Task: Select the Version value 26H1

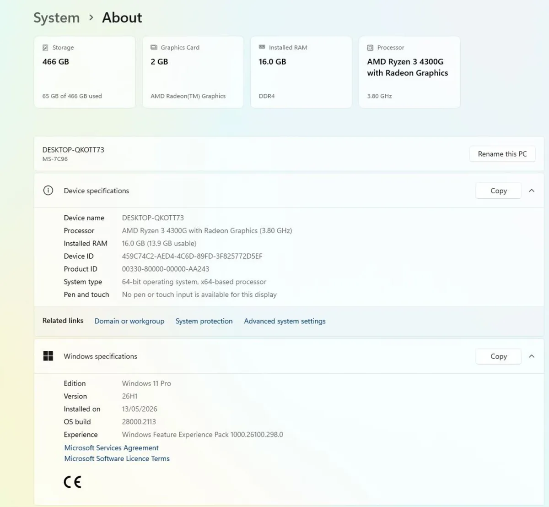Action: (x=129, y=396)
